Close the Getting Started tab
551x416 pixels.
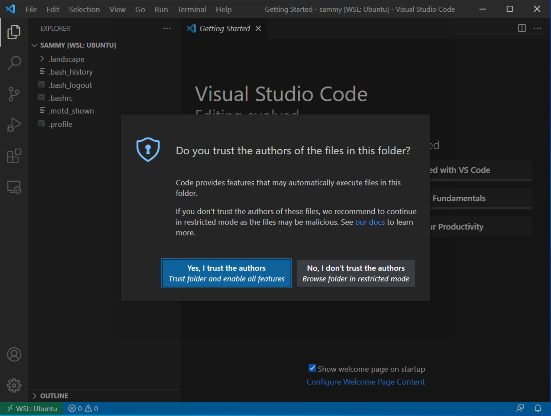click(258, 28)
